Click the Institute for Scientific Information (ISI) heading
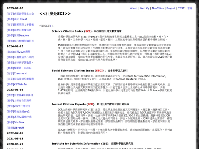This screenshot has width=199, height=149. point(92,144)
